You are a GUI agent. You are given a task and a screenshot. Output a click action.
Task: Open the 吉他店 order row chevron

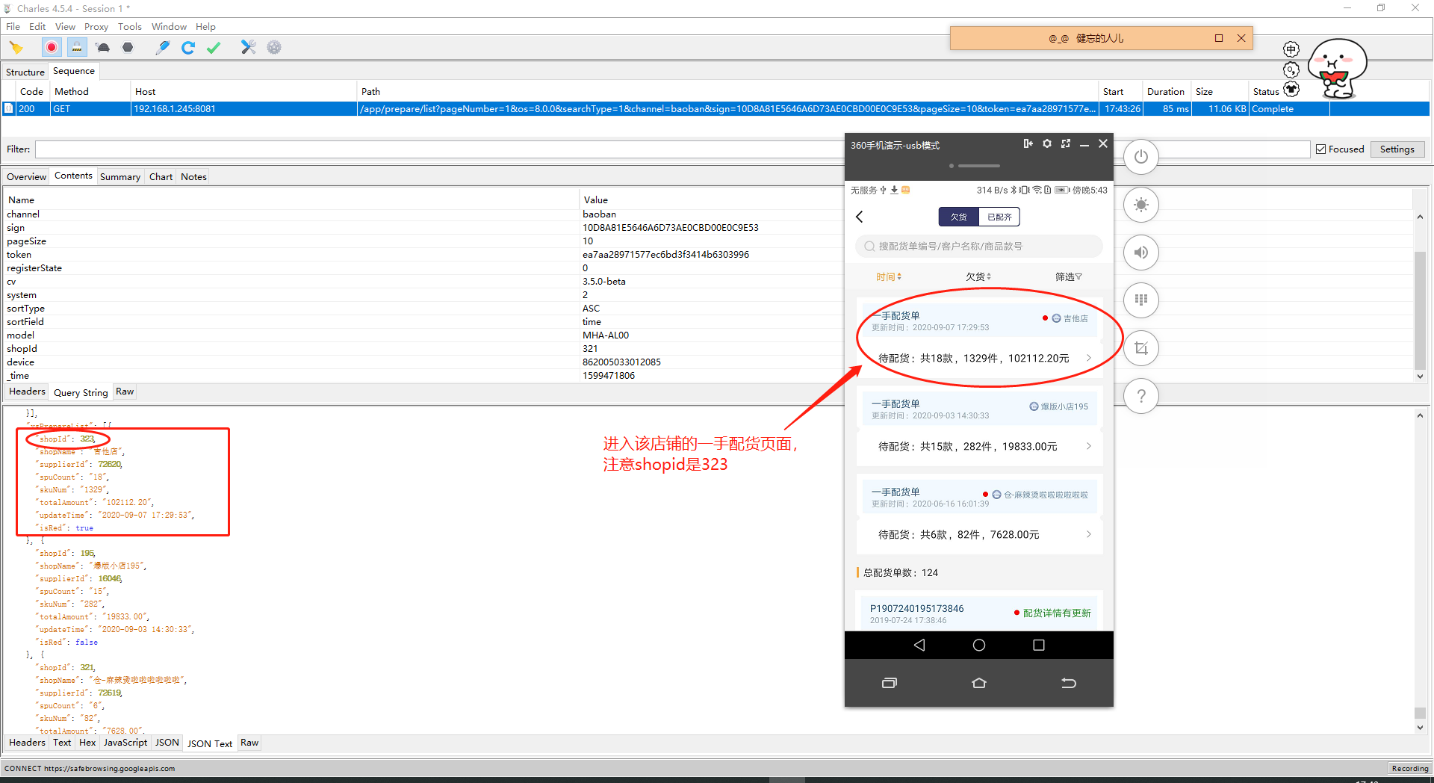pos(1089,358)
